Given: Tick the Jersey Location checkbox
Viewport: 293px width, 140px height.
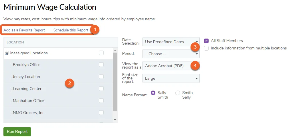Looking at the screenshot, I should tap(101, 77).
